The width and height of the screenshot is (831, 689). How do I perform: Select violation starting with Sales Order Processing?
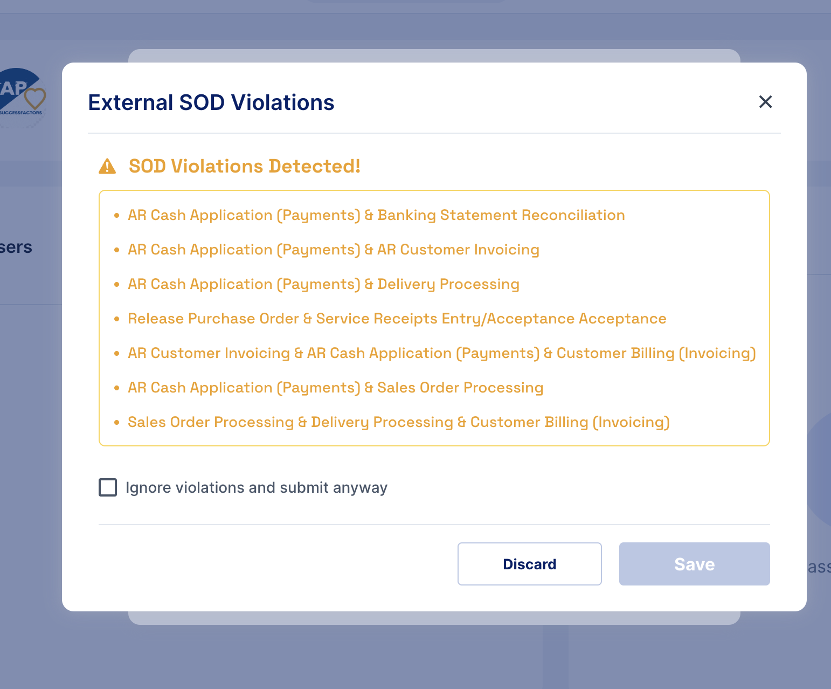(398, 422)
